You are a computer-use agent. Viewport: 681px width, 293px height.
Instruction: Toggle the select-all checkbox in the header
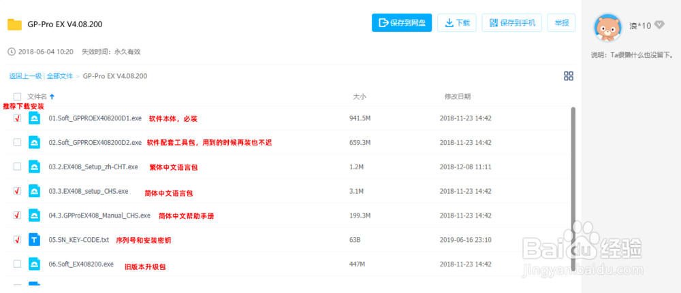18,97
